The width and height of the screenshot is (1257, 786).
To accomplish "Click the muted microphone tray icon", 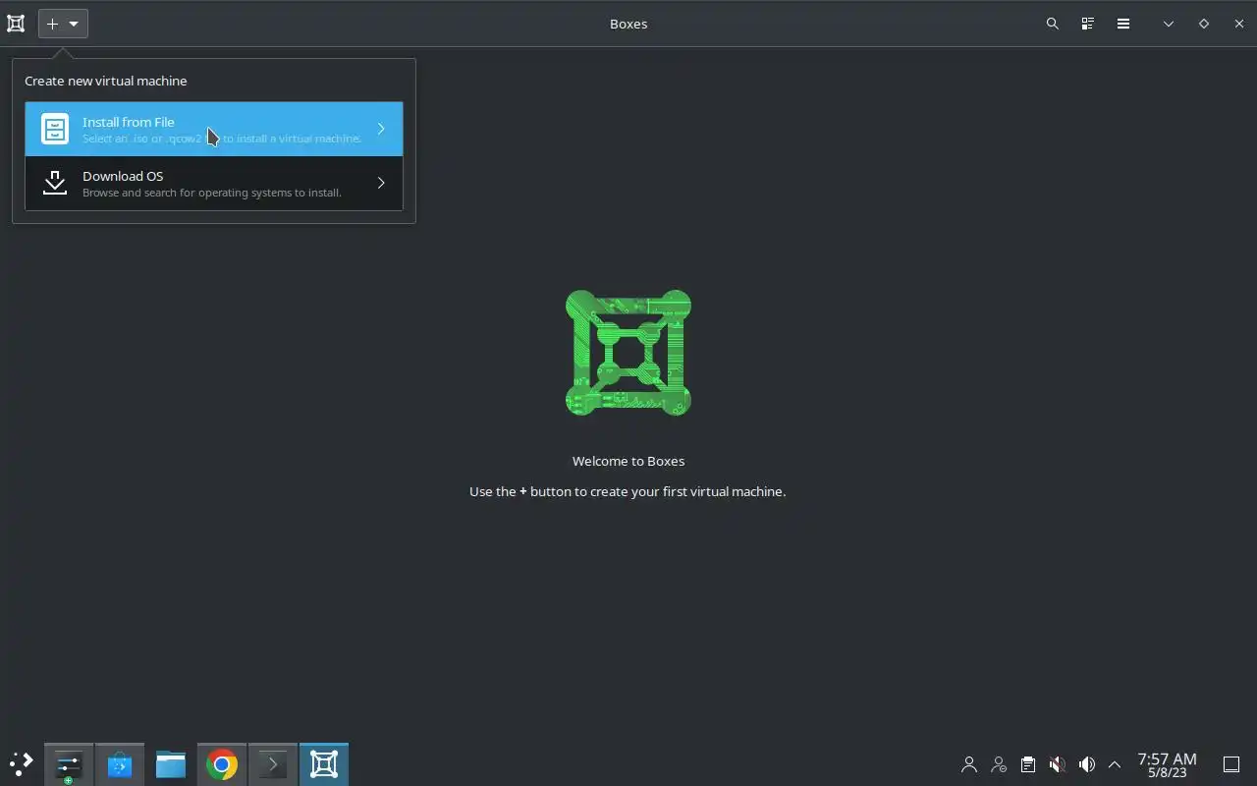I will 1058,764.
